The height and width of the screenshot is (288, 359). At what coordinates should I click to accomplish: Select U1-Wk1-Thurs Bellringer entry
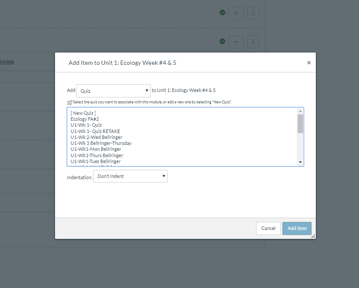pyautogui.click(x=97, y=155)
